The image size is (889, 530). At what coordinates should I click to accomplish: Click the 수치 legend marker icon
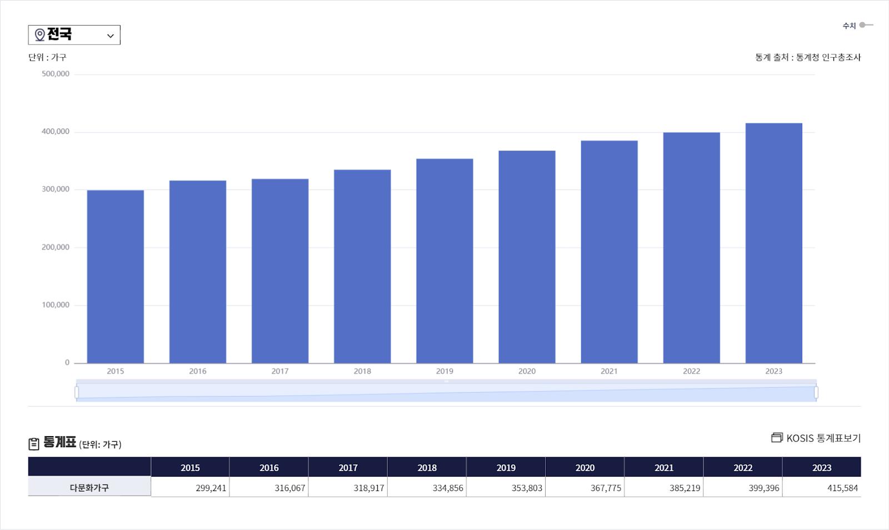866,25
